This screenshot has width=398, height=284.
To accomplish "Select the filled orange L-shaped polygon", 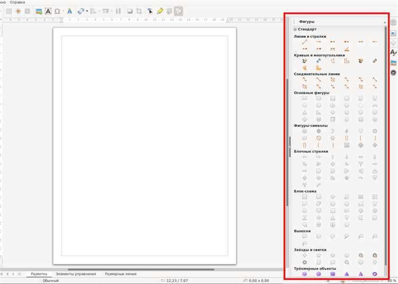I will (318, 68).
